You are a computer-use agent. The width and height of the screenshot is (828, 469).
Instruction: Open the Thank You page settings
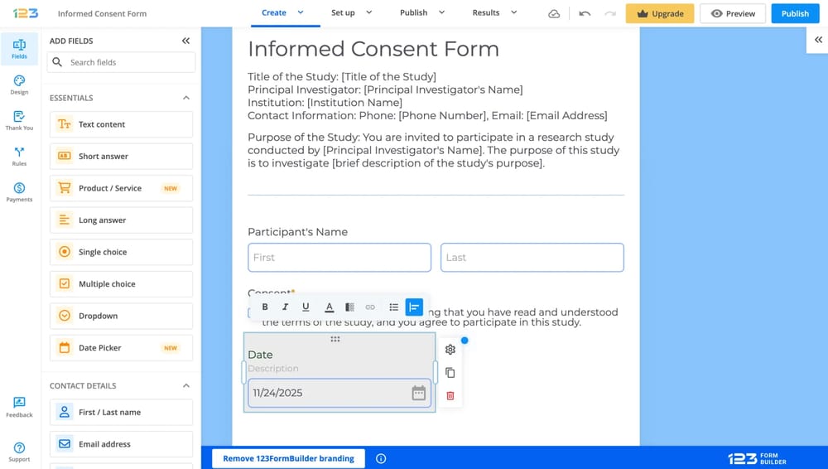point(19,121)
